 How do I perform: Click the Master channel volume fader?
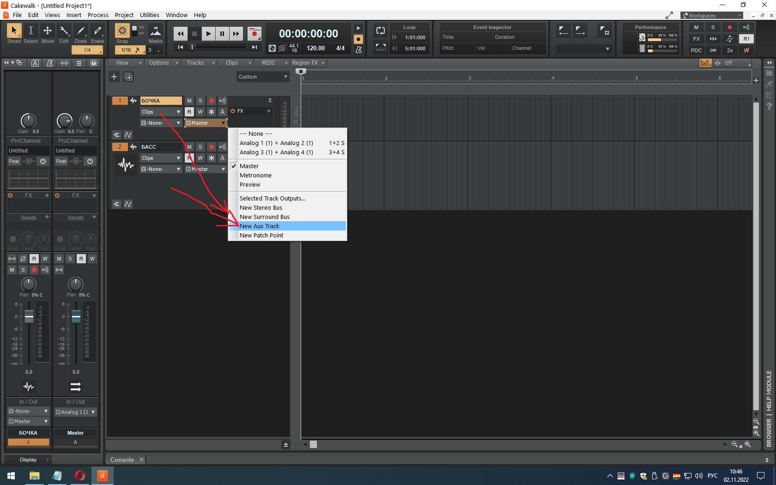click(76, 316)
